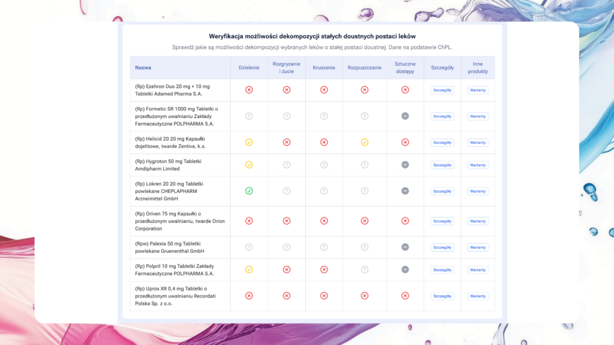The image size is (614, 345).
Task: Open Szczegóły for Uprox XR 0,4 mg
Action: point(442,296)
